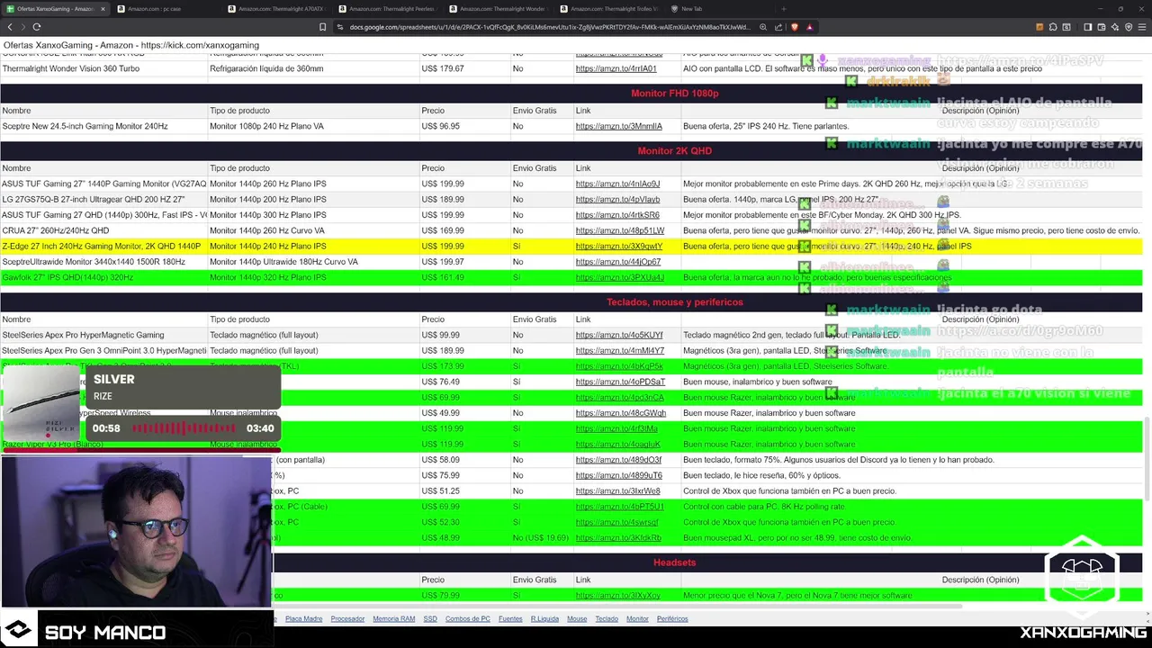Open link for SteelSeries Apex Pro HyperMagnetic
The height and width of the screenshot is (648, 1152).
click(x=619, y=335)
